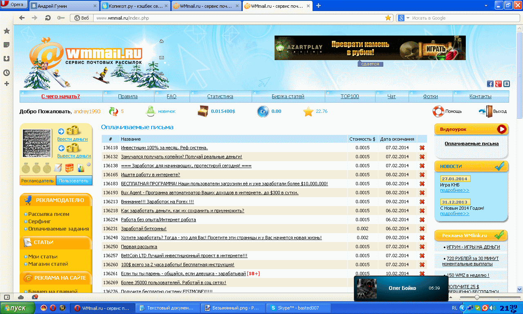523x314 pixels.
Task: Click подробнее under Игра КНБ news
Action: point(454,190)
